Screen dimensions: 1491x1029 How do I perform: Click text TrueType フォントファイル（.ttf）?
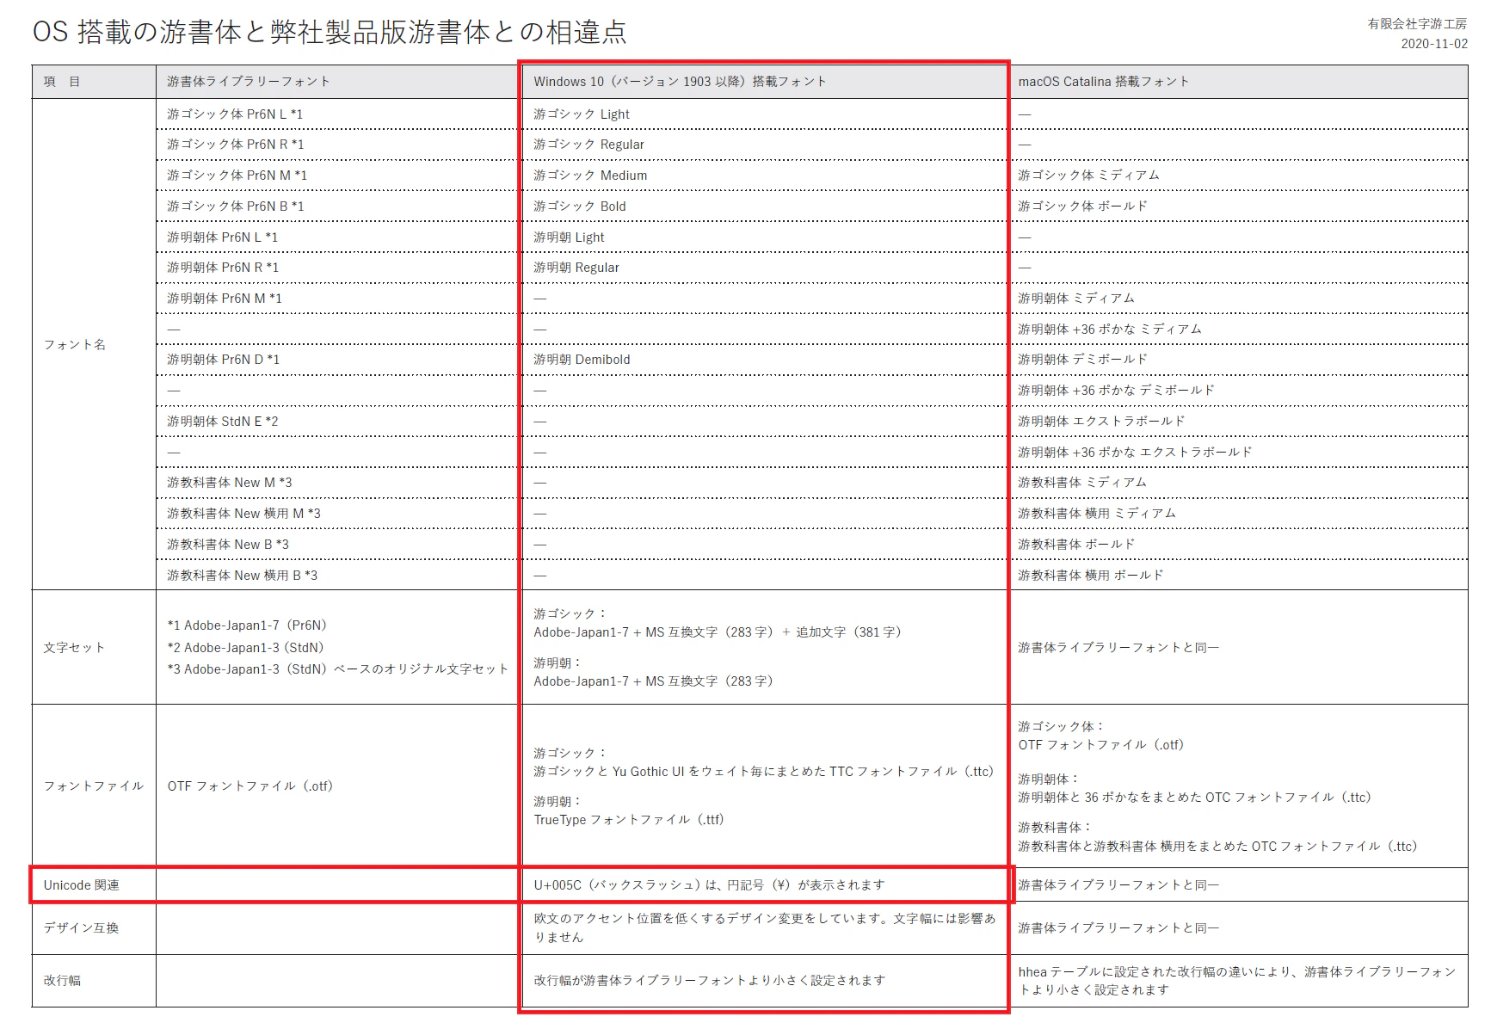point(629,820)
